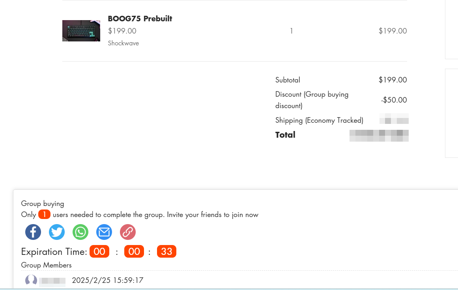
Task: Share group buy on Facebook
Action: tap(33, 232)
